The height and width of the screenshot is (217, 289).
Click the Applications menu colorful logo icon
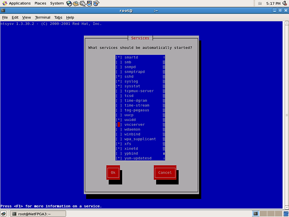coord(4,3)
